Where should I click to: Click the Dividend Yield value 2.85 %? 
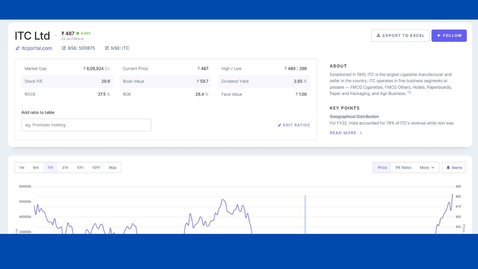pyautogui.click(x=300, y=81)
